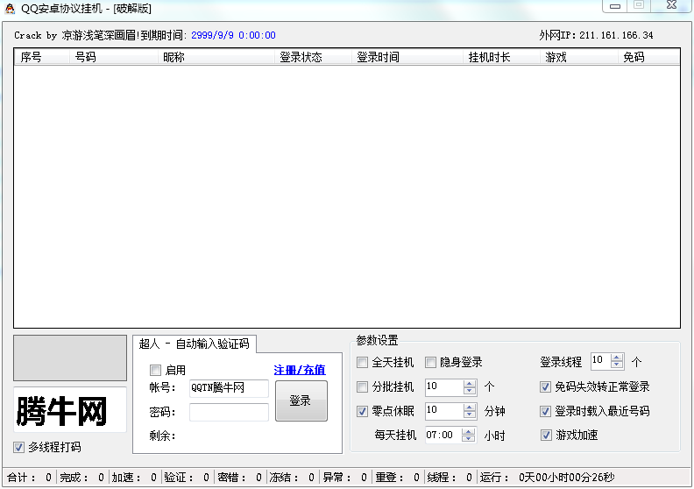The height and width of the screenshot is (489, 694).
Task: Increase the 登录线程 spinner value
Action: (617, 357)
